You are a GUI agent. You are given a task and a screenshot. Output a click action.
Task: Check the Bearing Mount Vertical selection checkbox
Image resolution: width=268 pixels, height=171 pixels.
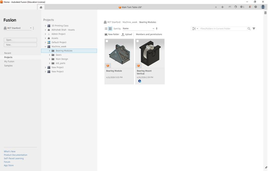(138, 41)
